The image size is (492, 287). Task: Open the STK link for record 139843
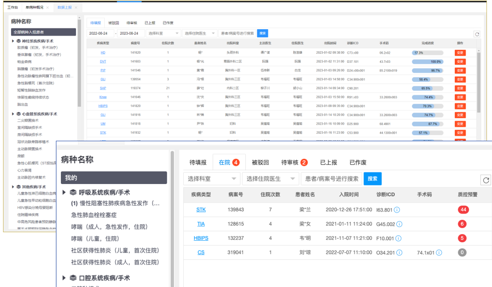(200, 210)
